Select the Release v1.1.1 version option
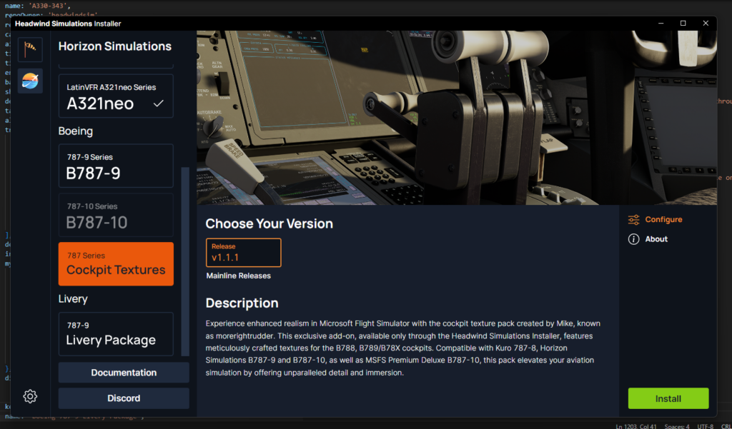The width and height of the screenshot is (732, 429). pos(244,253)
